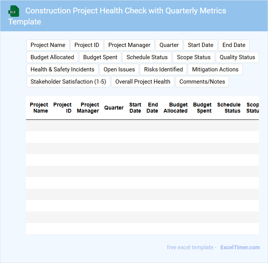Click the green XLS file icon
This screenshot has width=268, height=263.
tap(14, 11)
